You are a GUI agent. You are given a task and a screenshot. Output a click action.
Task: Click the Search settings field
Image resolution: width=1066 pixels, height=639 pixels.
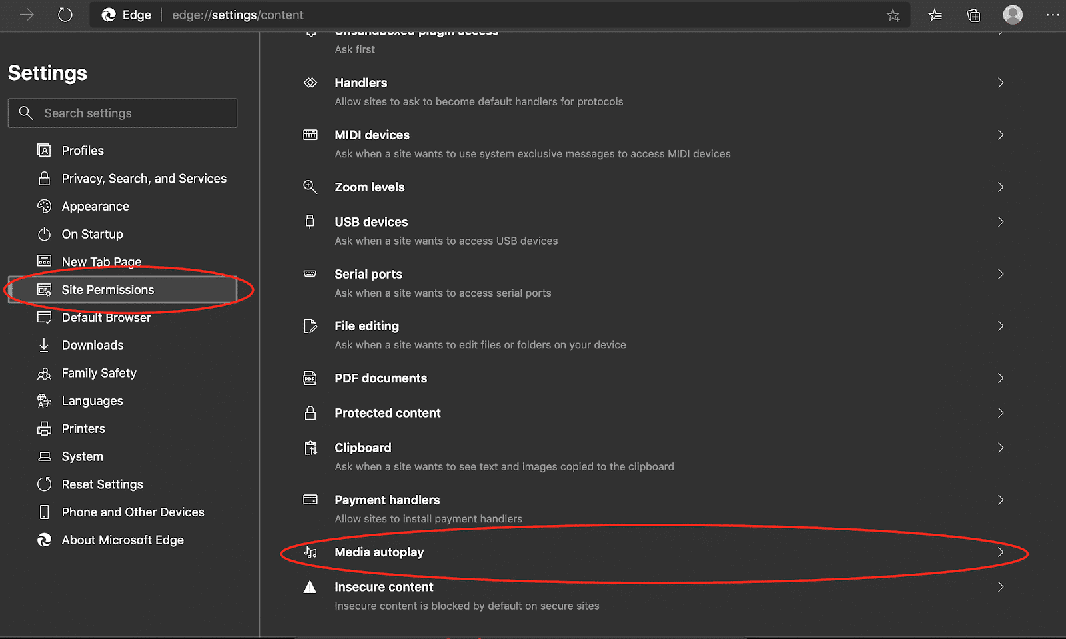click(123, 113)
